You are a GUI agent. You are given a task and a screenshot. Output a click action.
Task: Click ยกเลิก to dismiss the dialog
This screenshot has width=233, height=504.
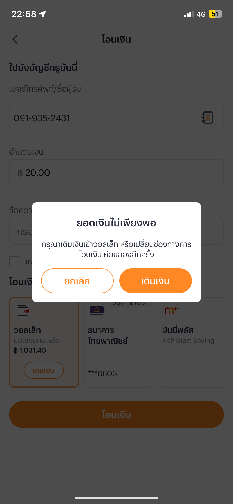pos(77,281)
